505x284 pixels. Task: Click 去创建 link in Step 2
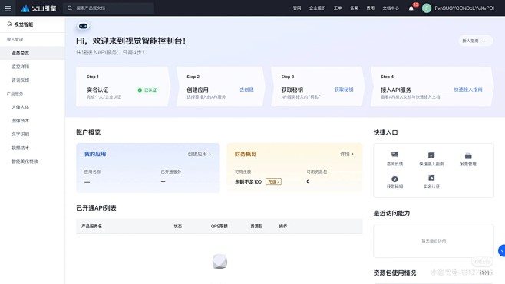point(246,90)
